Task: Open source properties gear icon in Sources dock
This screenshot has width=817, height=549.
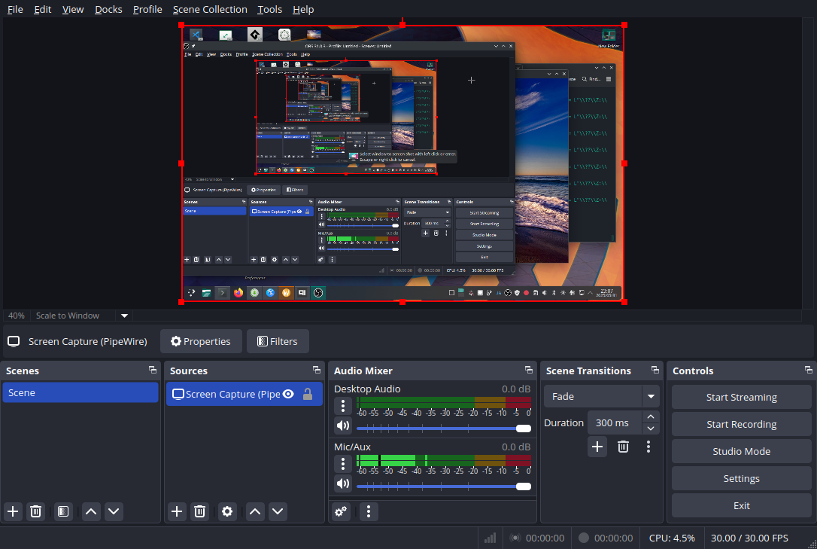Action: coord(227,511)
